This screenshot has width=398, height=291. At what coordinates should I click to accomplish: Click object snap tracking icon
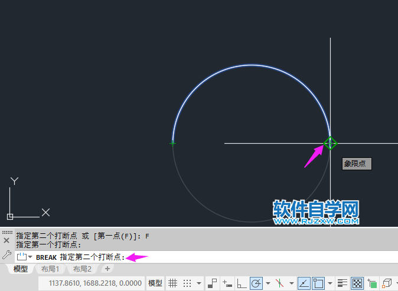304,283
